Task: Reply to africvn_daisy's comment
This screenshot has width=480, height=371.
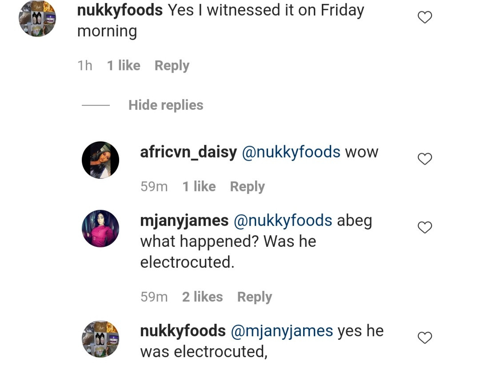Action: 248,187
